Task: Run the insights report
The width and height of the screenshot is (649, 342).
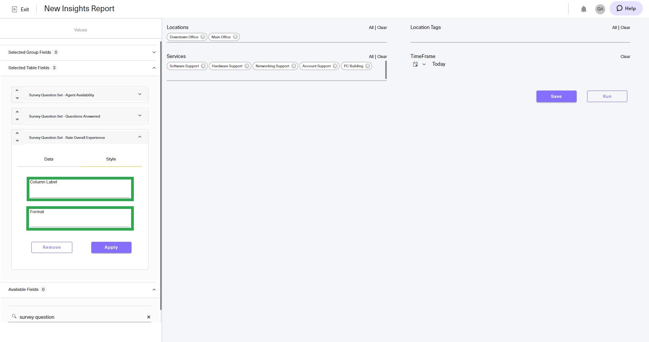Action: click(607, 96)
